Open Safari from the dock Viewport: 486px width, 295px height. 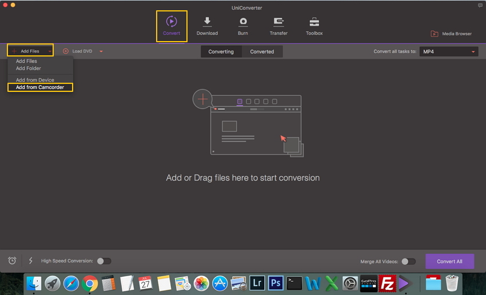(x=71, y=283)
